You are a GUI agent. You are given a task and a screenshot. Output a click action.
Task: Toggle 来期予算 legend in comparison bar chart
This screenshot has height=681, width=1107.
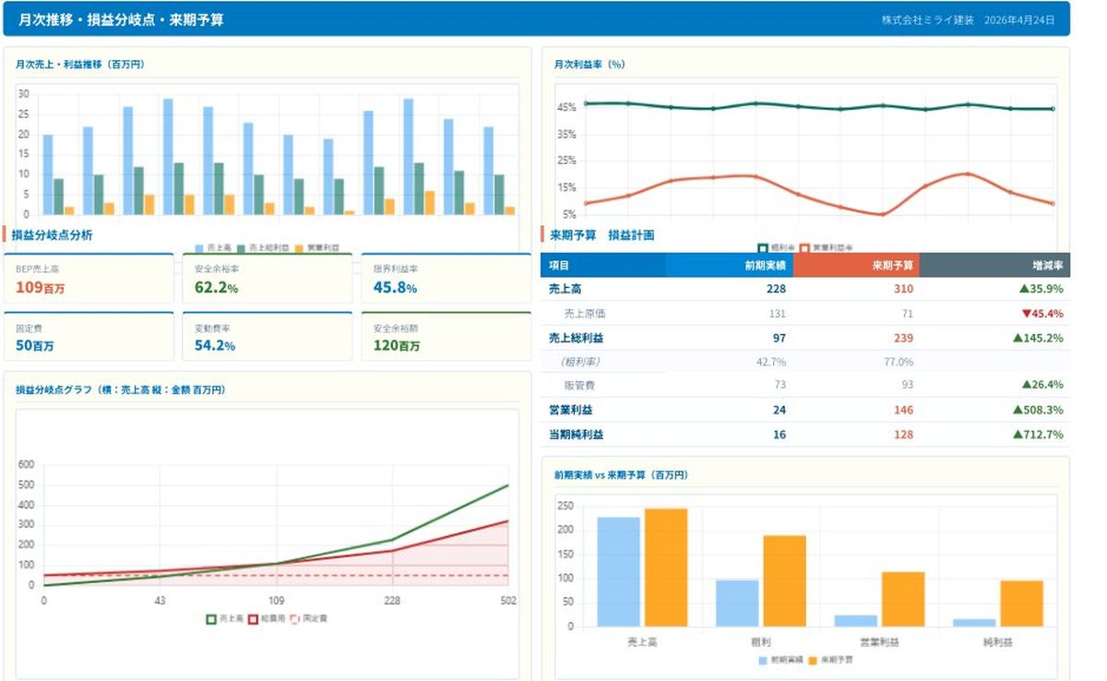pos(813,661)
